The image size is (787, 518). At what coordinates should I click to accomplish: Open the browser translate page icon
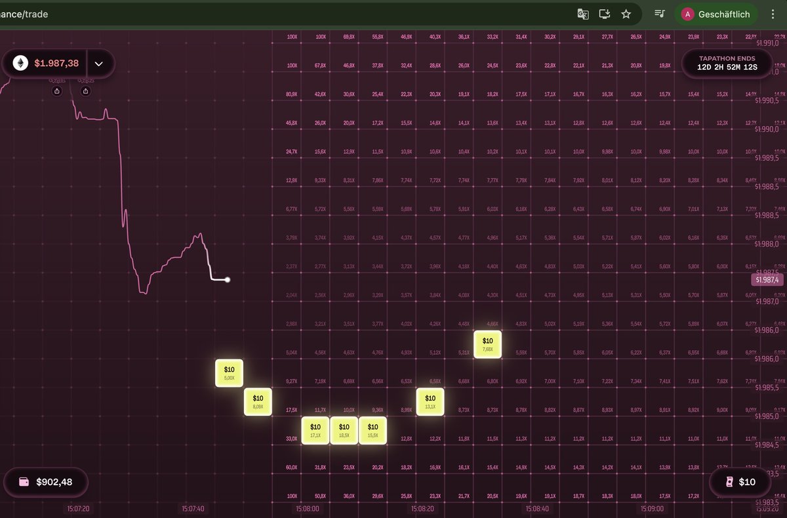(x=582, y=14)
